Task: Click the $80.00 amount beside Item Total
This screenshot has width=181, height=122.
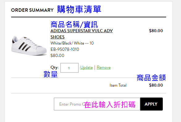Action: click(156, 85)
